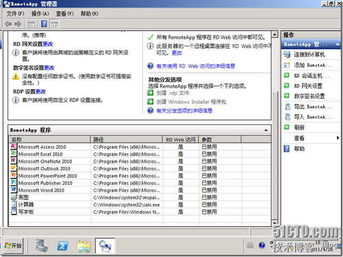Sort by the 路径 column header
Screen dimensions: 343x257
127,140
